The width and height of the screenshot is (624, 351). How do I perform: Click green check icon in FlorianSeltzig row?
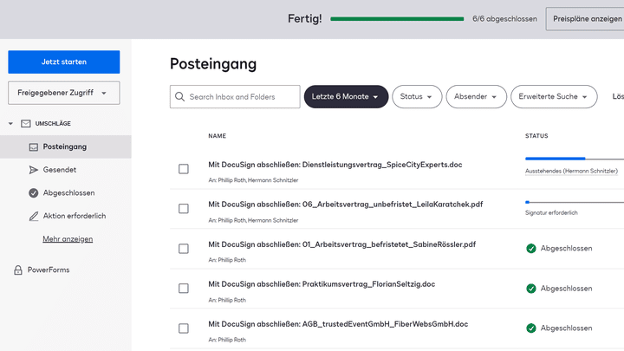pyautogui.click(x=531, y=289)
